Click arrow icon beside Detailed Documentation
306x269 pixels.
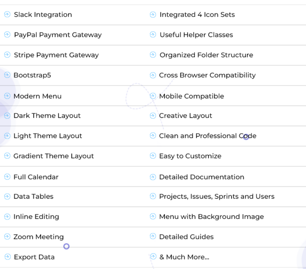153,177
